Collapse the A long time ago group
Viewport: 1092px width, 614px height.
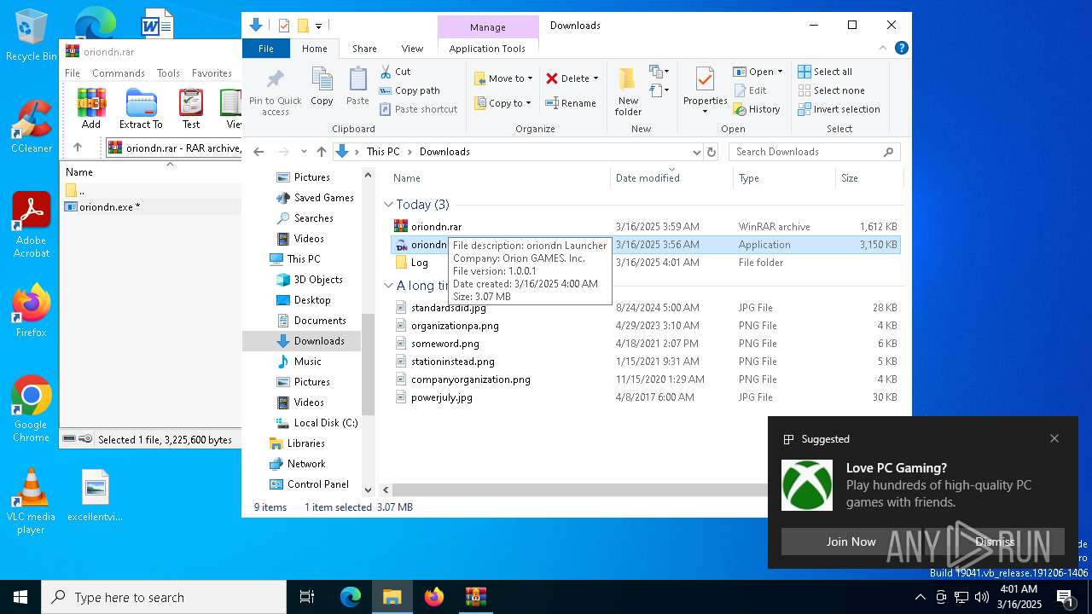click(x=388, y=286)
